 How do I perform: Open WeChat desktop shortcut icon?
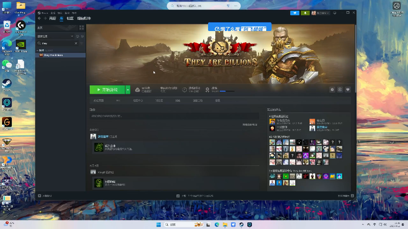pyautogui.click(x=7, y=66)
